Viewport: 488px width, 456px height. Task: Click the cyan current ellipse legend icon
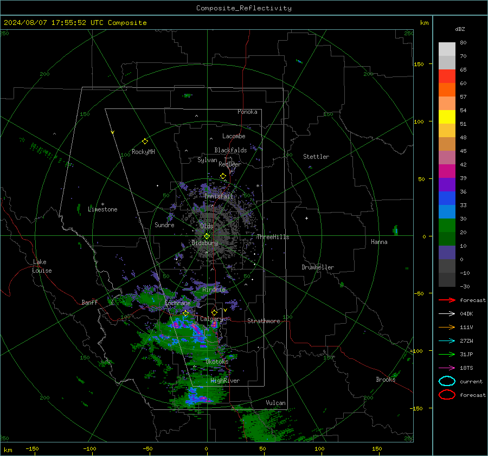coord(447,381)
